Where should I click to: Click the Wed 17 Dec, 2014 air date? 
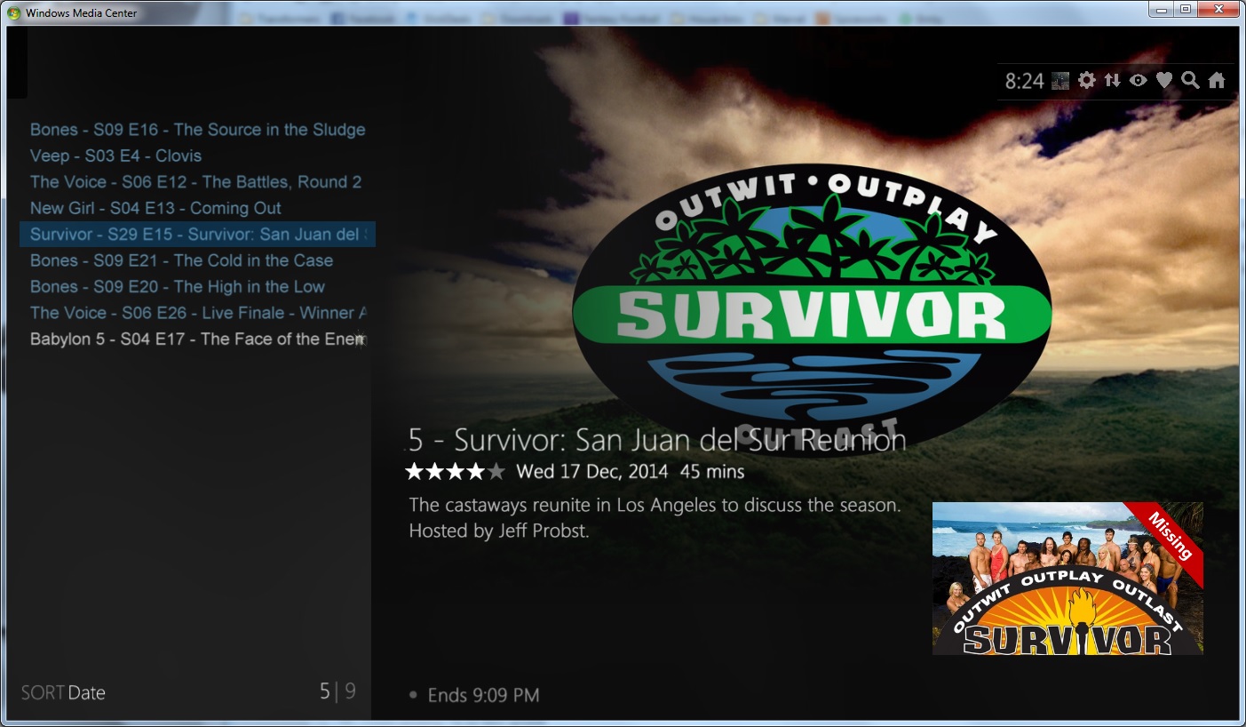tap(592, 472)
